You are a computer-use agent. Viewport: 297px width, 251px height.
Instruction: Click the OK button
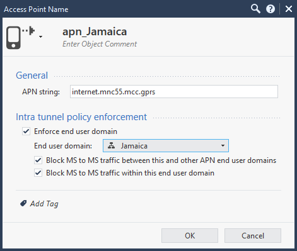pyautogui.click(x=190, y=235)
